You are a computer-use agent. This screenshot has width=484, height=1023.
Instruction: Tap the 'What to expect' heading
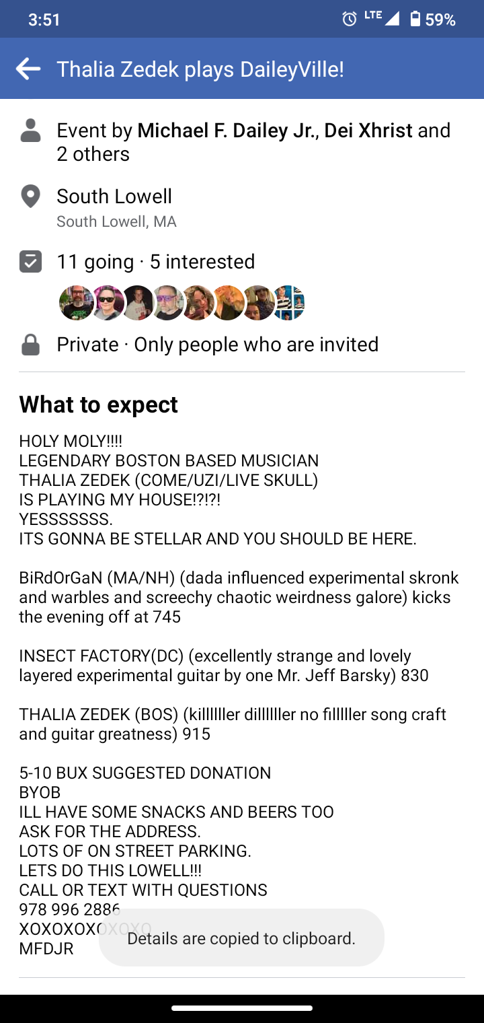point(98,404)
